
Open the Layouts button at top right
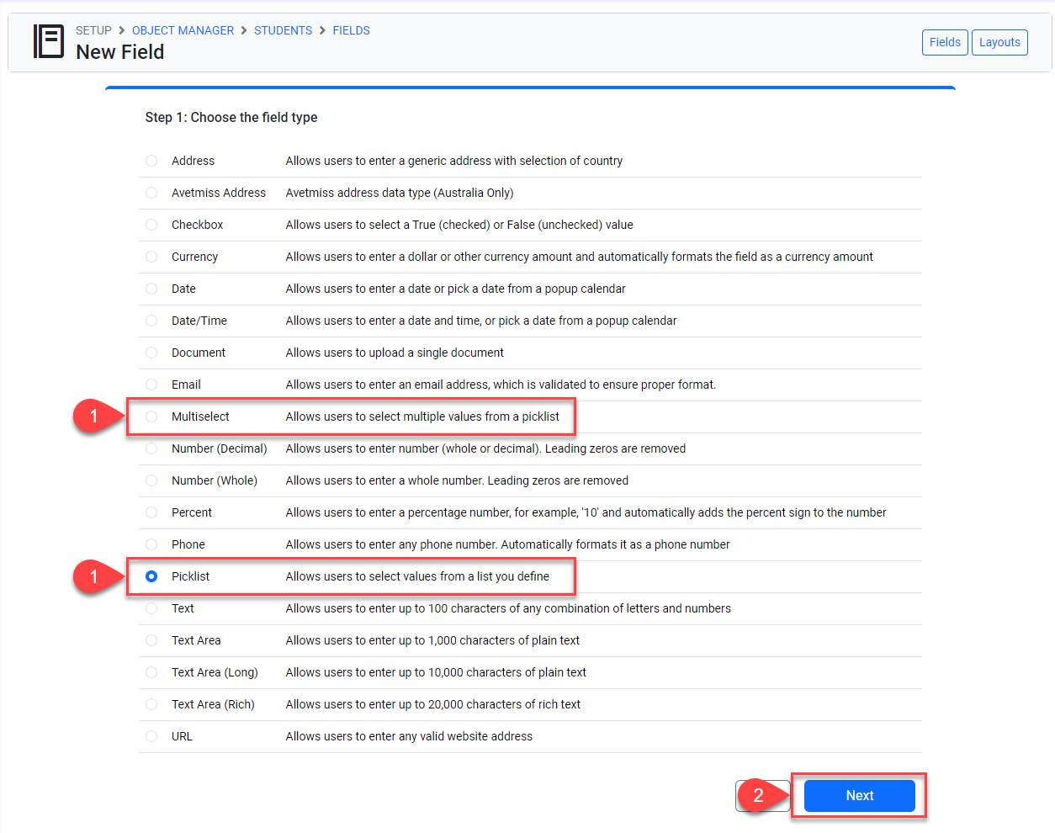(999, 42)
